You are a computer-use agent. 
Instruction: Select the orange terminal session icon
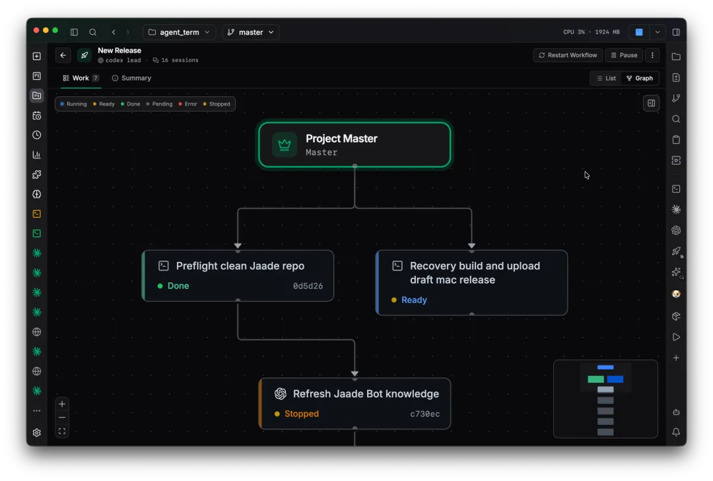click(x=37, y=214)
